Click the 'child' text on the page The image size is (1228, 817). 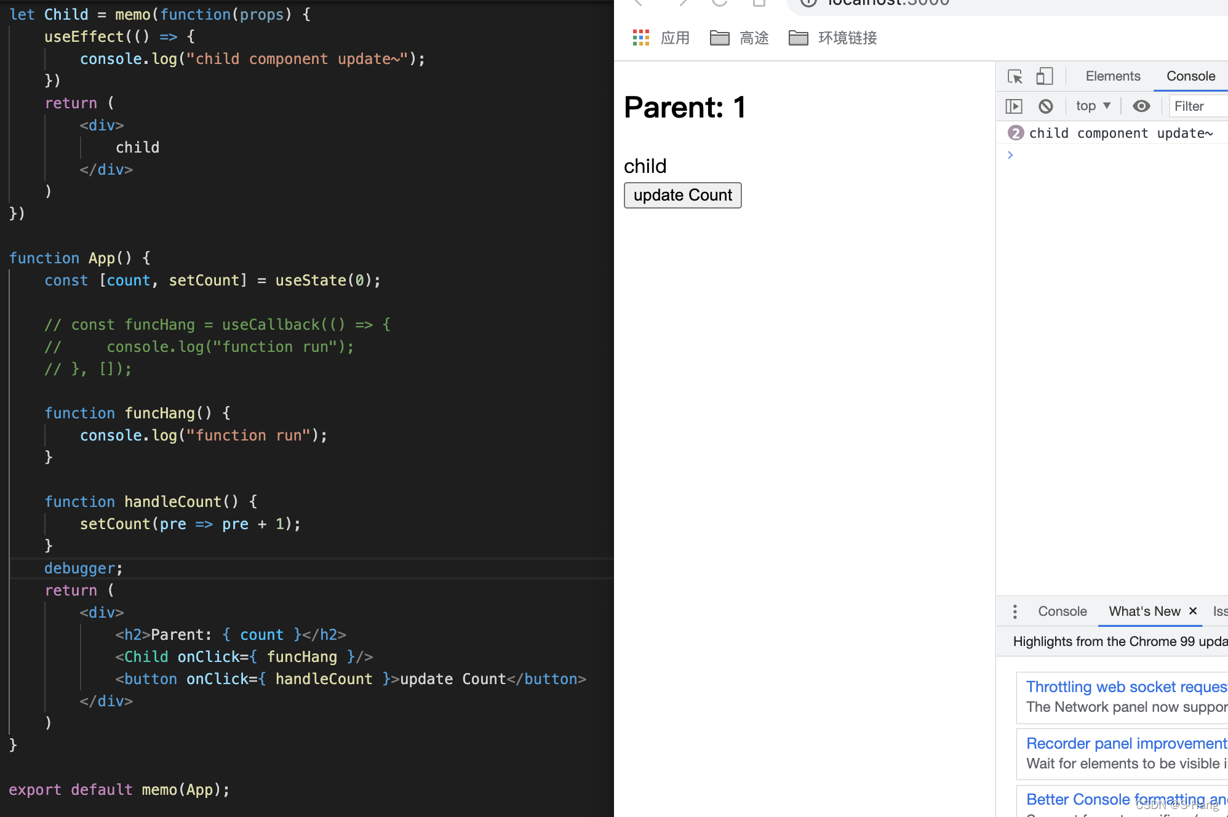click(645, 166)
